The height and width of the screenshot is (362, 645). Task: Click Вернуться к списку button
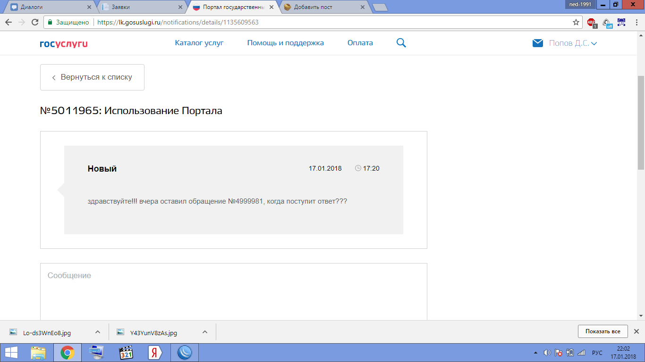click(92, 77)
